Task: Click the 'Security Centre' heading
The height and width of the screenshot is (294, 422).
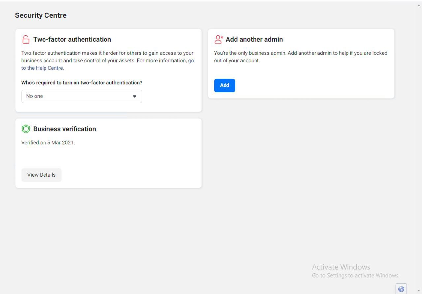Action: 41,15
